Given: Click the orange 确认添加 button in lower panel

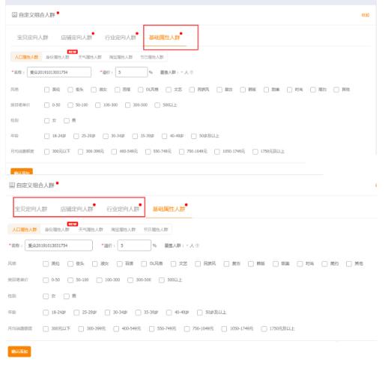Looking at the screenshot, I should [x=19, y=352].
